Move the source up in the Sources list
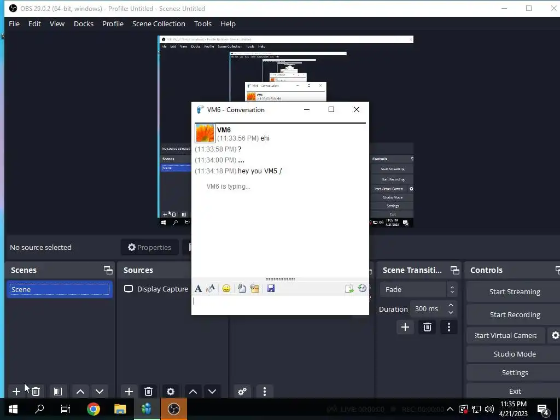This screenshot has height=420, width=560. tap(193, 392)
